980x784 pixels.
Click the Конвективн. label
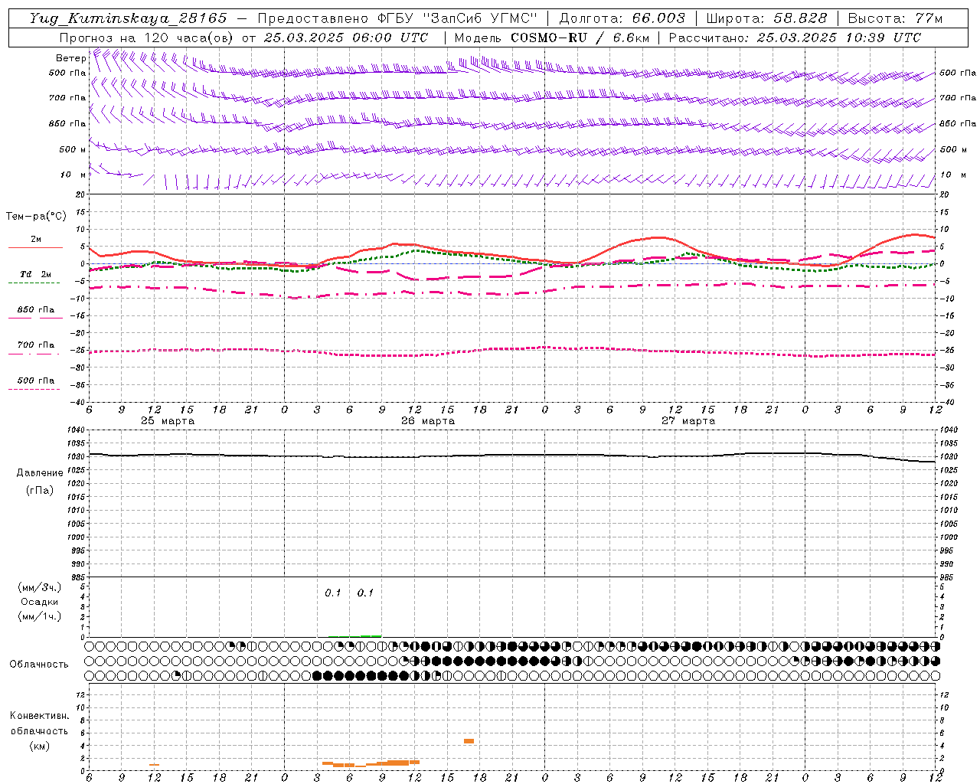point(39,716)
